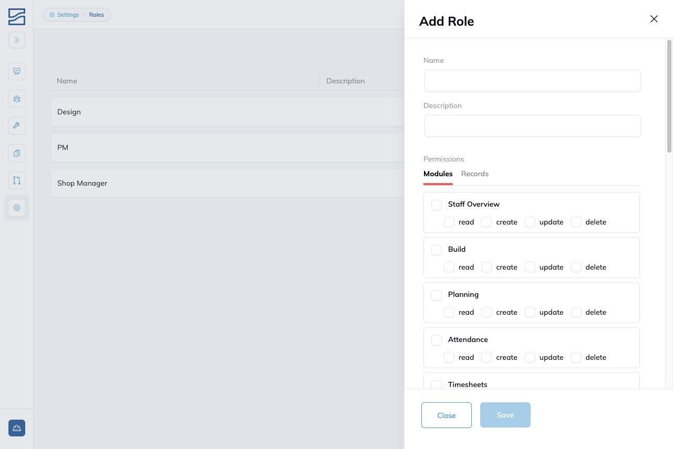Open the settings gear sidebar icon
This screenshot has width=673, height=449.
(17, 208)
